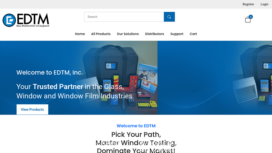The image size is (272, 153).
Task: Open the Support menu item
Action: [x=177, y=34]
